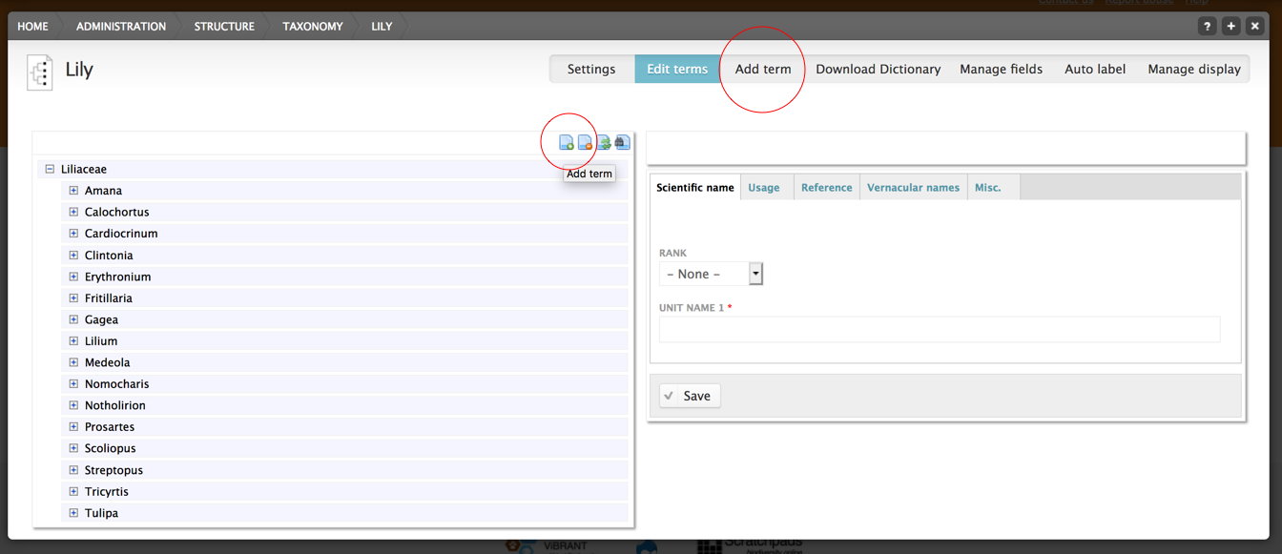Select the Edit terms tab

pos(677,69)
